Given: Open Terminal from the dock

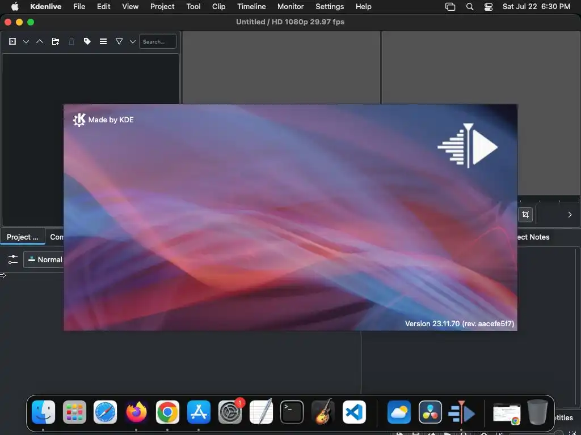Looking at the screenshot, I should click(x=292, y=412).
